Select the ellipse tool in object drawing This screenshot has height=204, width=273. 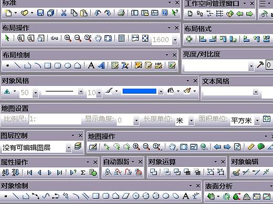pyautogui.click(x=166, y=196)
